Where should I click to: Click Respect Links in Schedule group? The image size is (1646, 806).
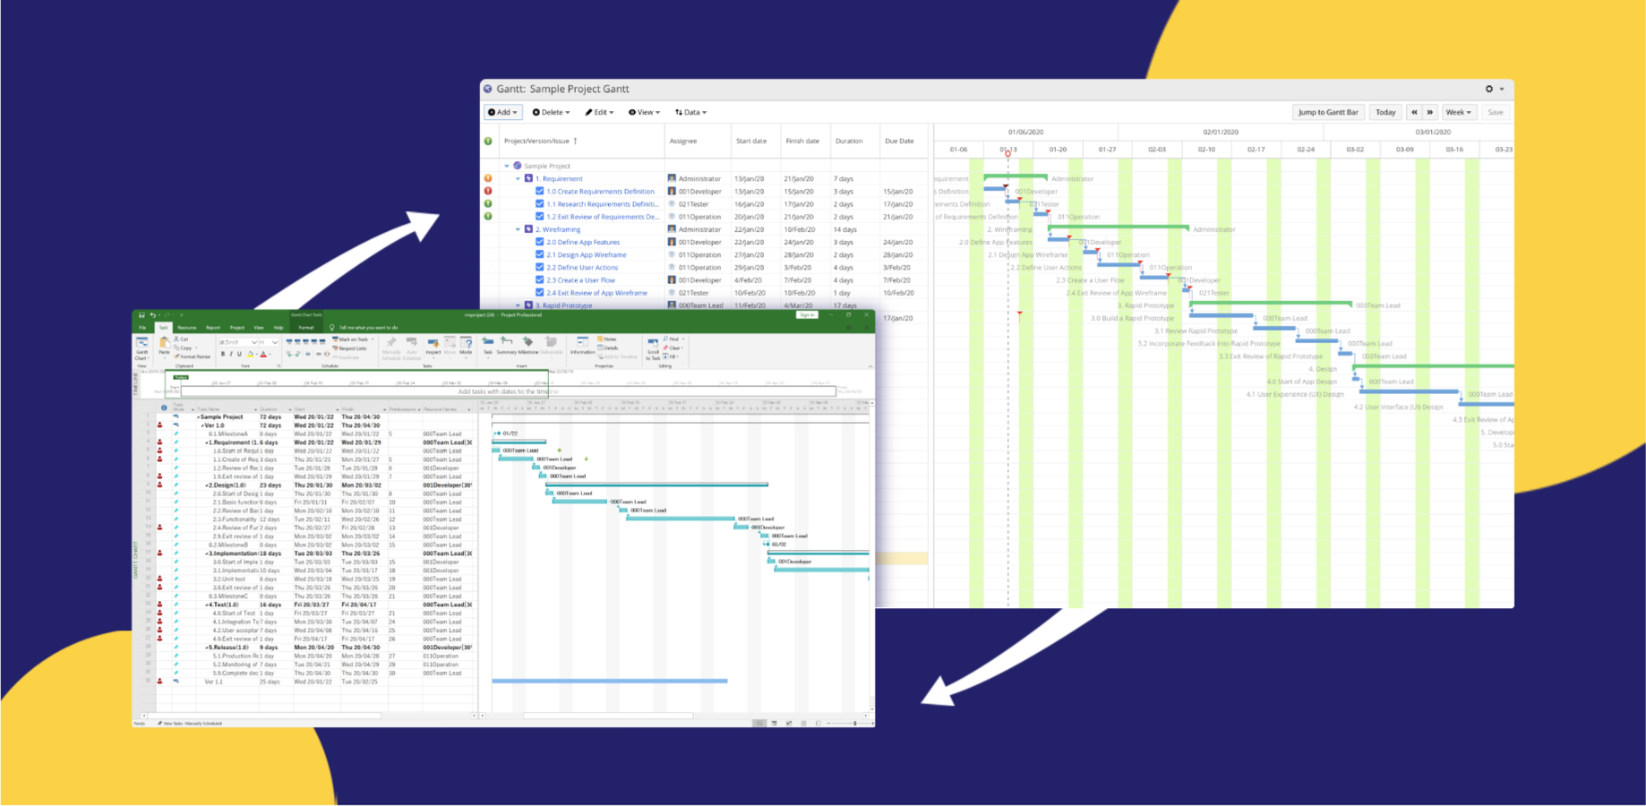(350, 348)
